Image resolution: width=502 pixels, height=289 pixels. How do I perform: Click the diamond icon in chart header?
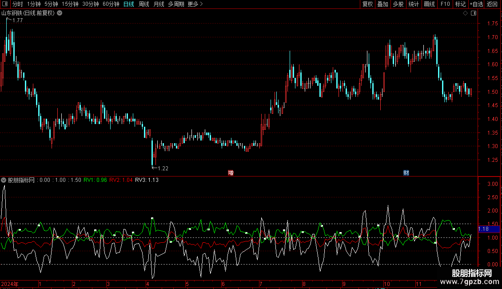click(465, 13)
